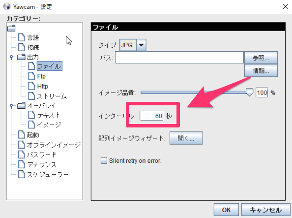Select the ファイル tree item

(x=49, y=66)
